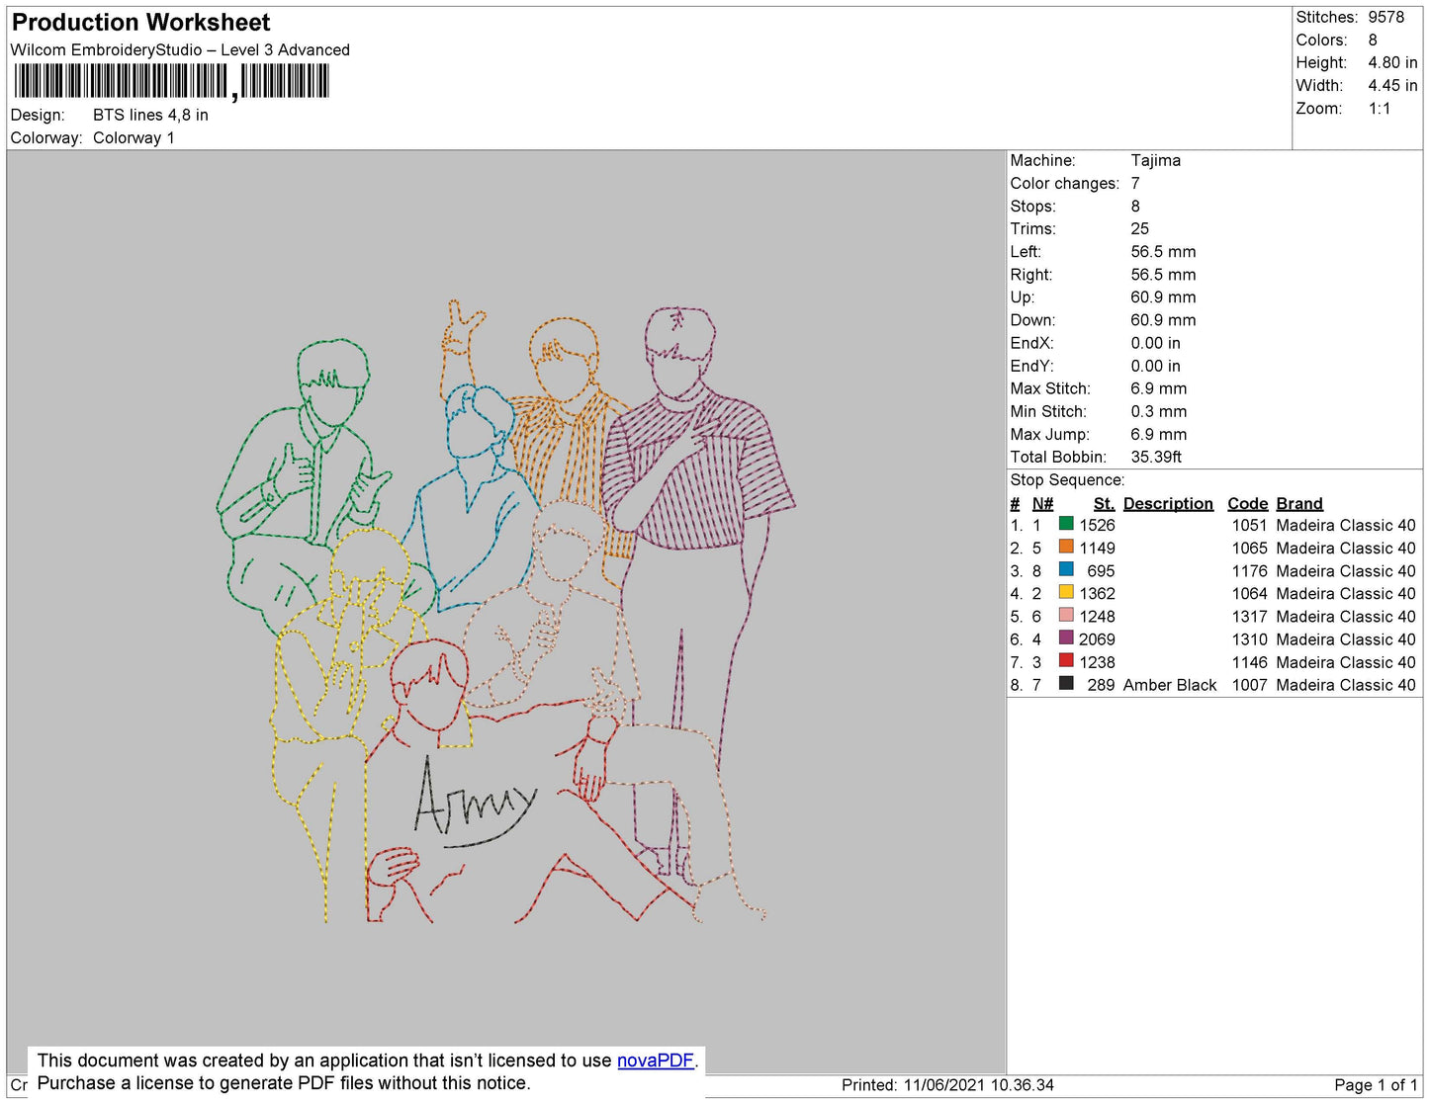Click the design name 'BTS lines 4,8 in'

[150, 115]
